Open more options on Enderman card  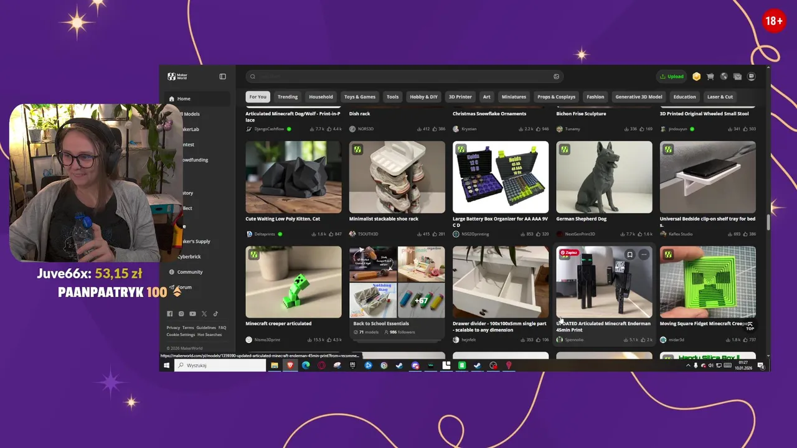pos(644,254)
